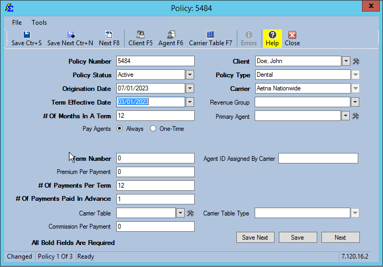Open the yellow Help toolbar button

coord(272,38)
